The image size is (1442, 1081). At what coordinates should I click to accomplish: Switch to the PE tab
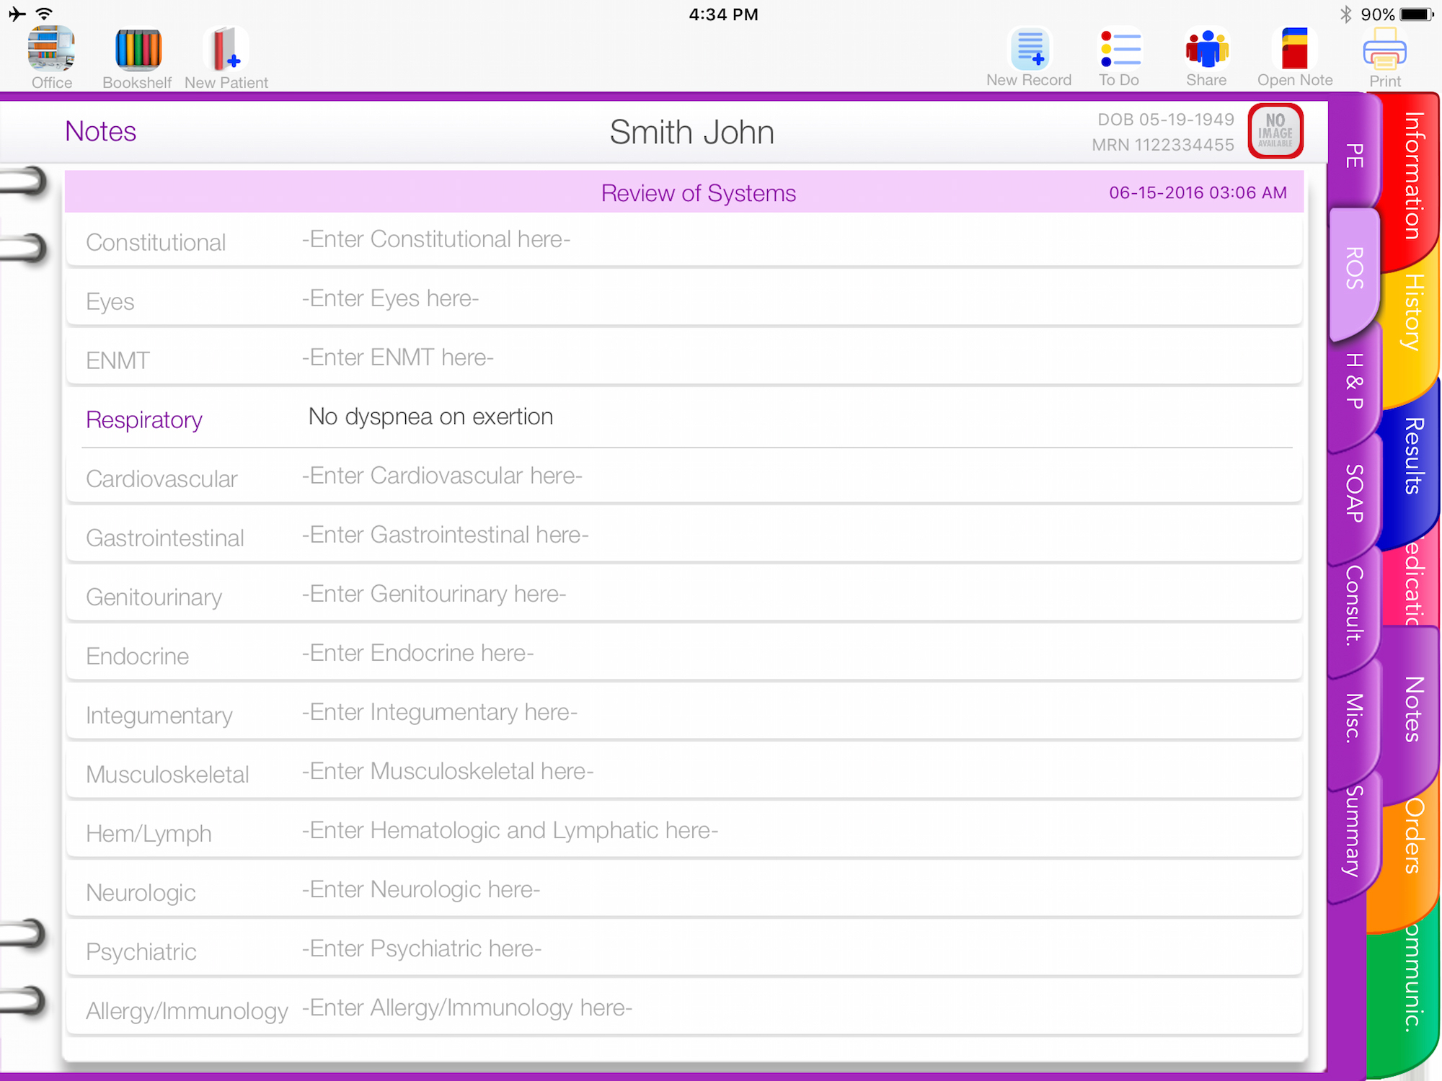click(x=1354, y=155)
